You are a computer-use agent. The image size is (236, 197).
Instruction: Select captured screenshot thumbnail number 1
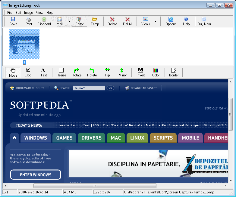(24, 44)
